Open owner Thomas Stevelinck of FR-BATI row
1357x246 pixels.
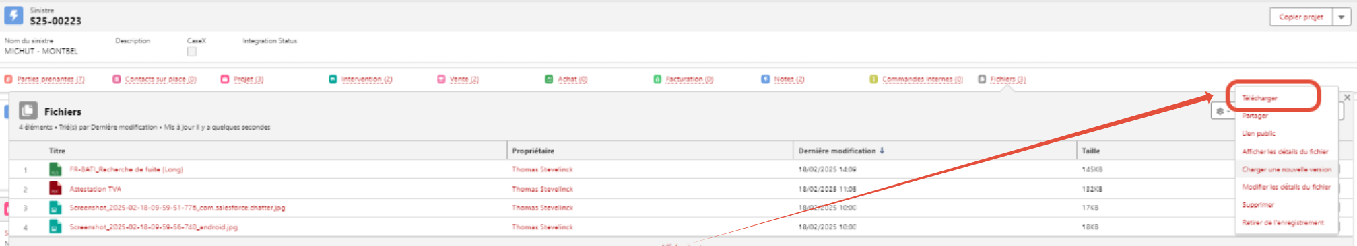pos(542,169)
